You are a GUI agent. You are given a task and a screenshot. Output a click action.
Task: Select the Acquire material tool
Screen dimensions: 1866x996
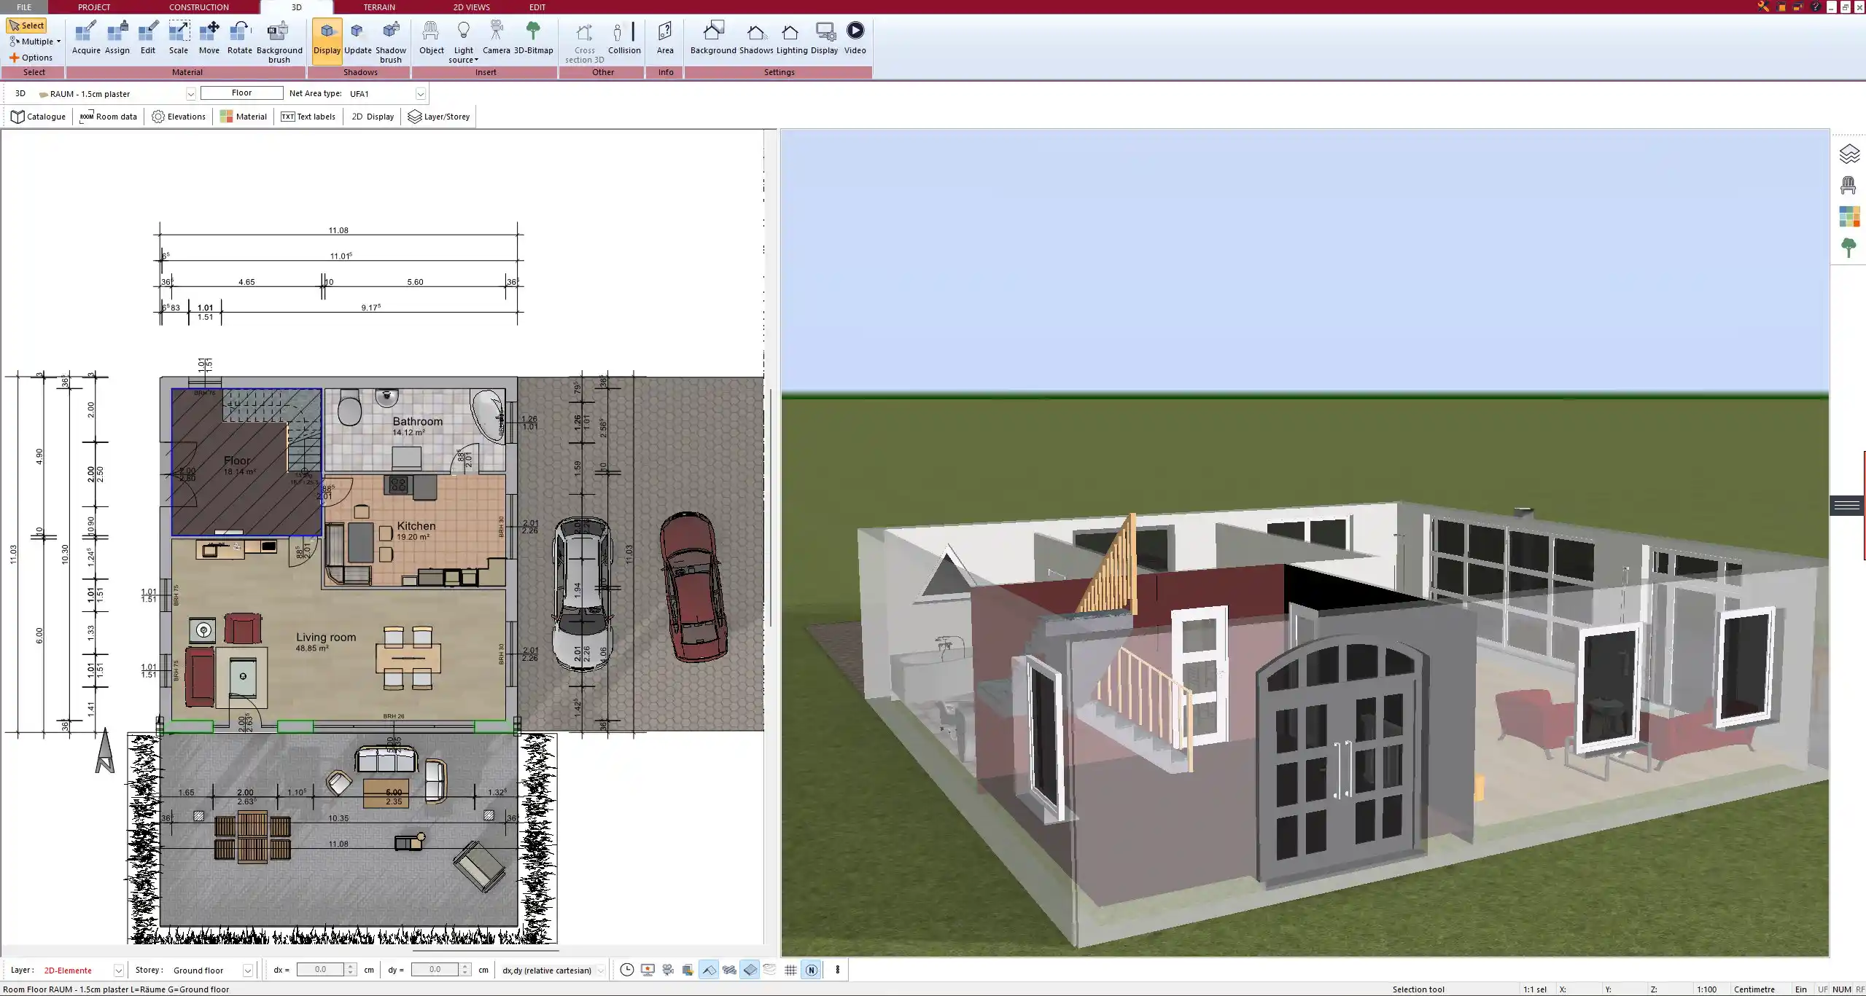click(86, 38)
